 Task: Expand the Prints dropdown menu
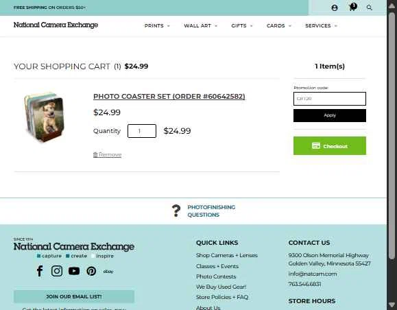(157, 26)
